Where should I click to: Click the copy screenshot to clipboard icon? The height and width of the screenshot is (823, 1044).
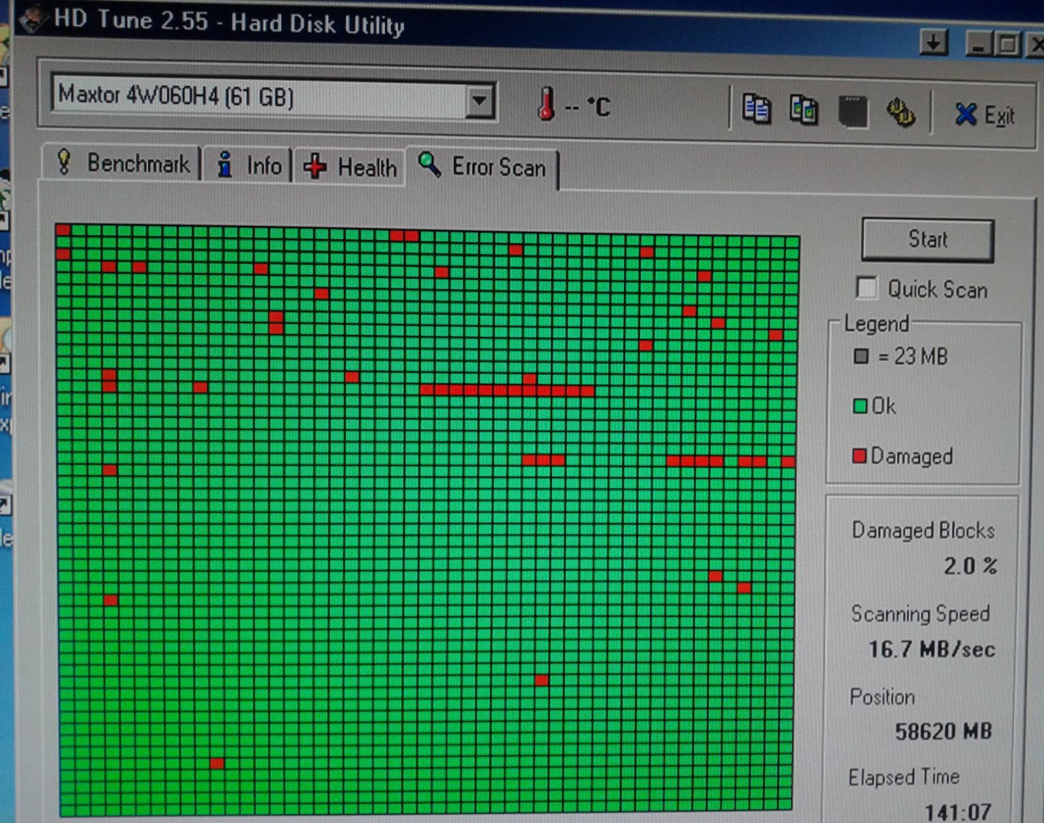pos(804,110)
